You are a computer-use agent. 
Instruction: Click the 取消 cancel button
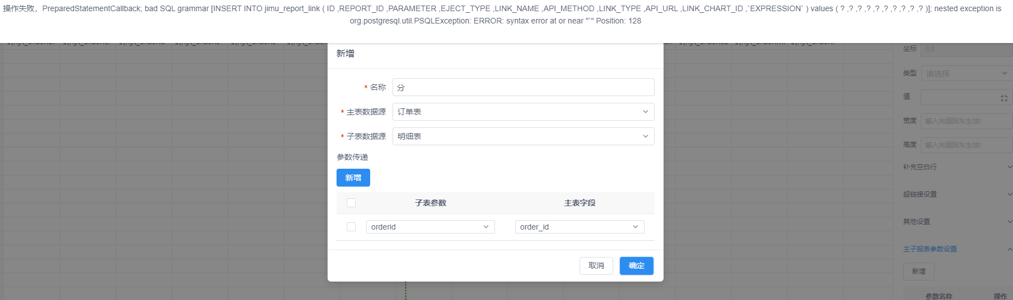click(x=596, y=265)
